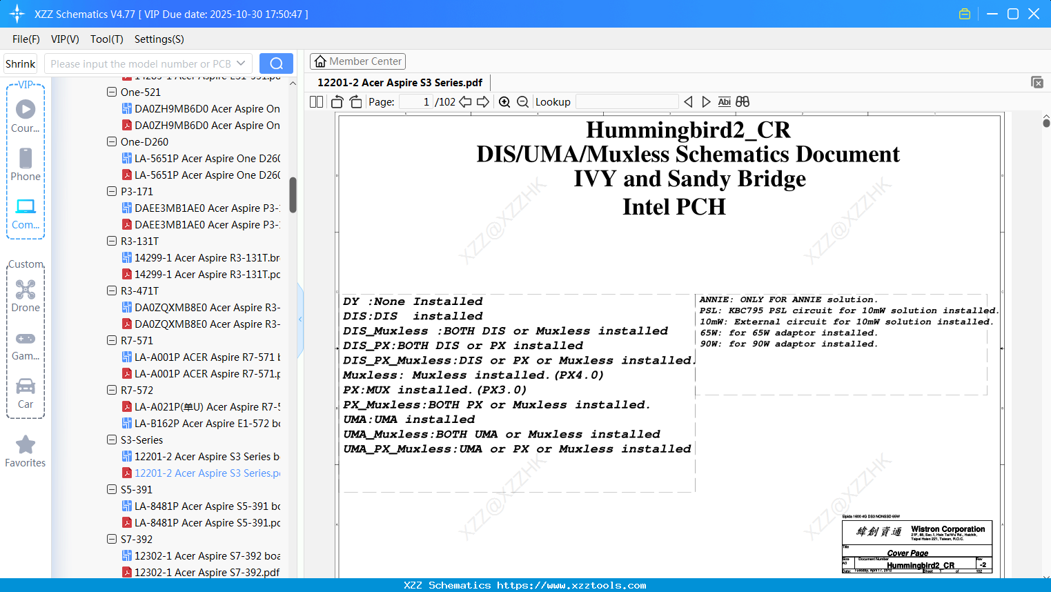Image resolution: width=1051 pixels, height=592 pixels.
Task: Open the Course category in the VIP sidebar
Action: [26, 116]
